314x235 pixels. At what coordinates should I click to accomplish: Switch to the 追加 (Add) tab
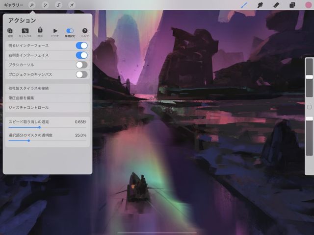(10, 33)
